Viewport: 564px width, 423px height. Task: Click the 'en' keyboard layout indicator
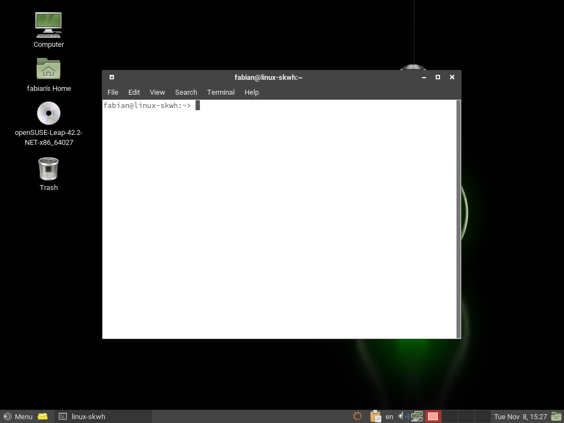tap(389, 416)
